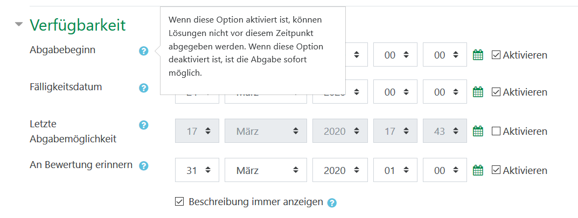
Task: Click the Verfügbarkeit section heading
Action: point(78,25)
